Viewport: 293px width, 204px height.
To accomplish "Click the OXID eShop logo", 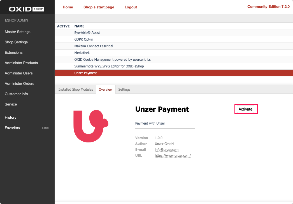I will pos(27,9).
